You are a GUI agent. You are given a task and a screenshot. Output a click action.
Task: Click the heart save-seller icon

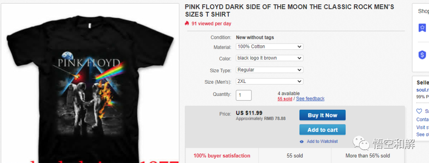(x=419, y=111)
